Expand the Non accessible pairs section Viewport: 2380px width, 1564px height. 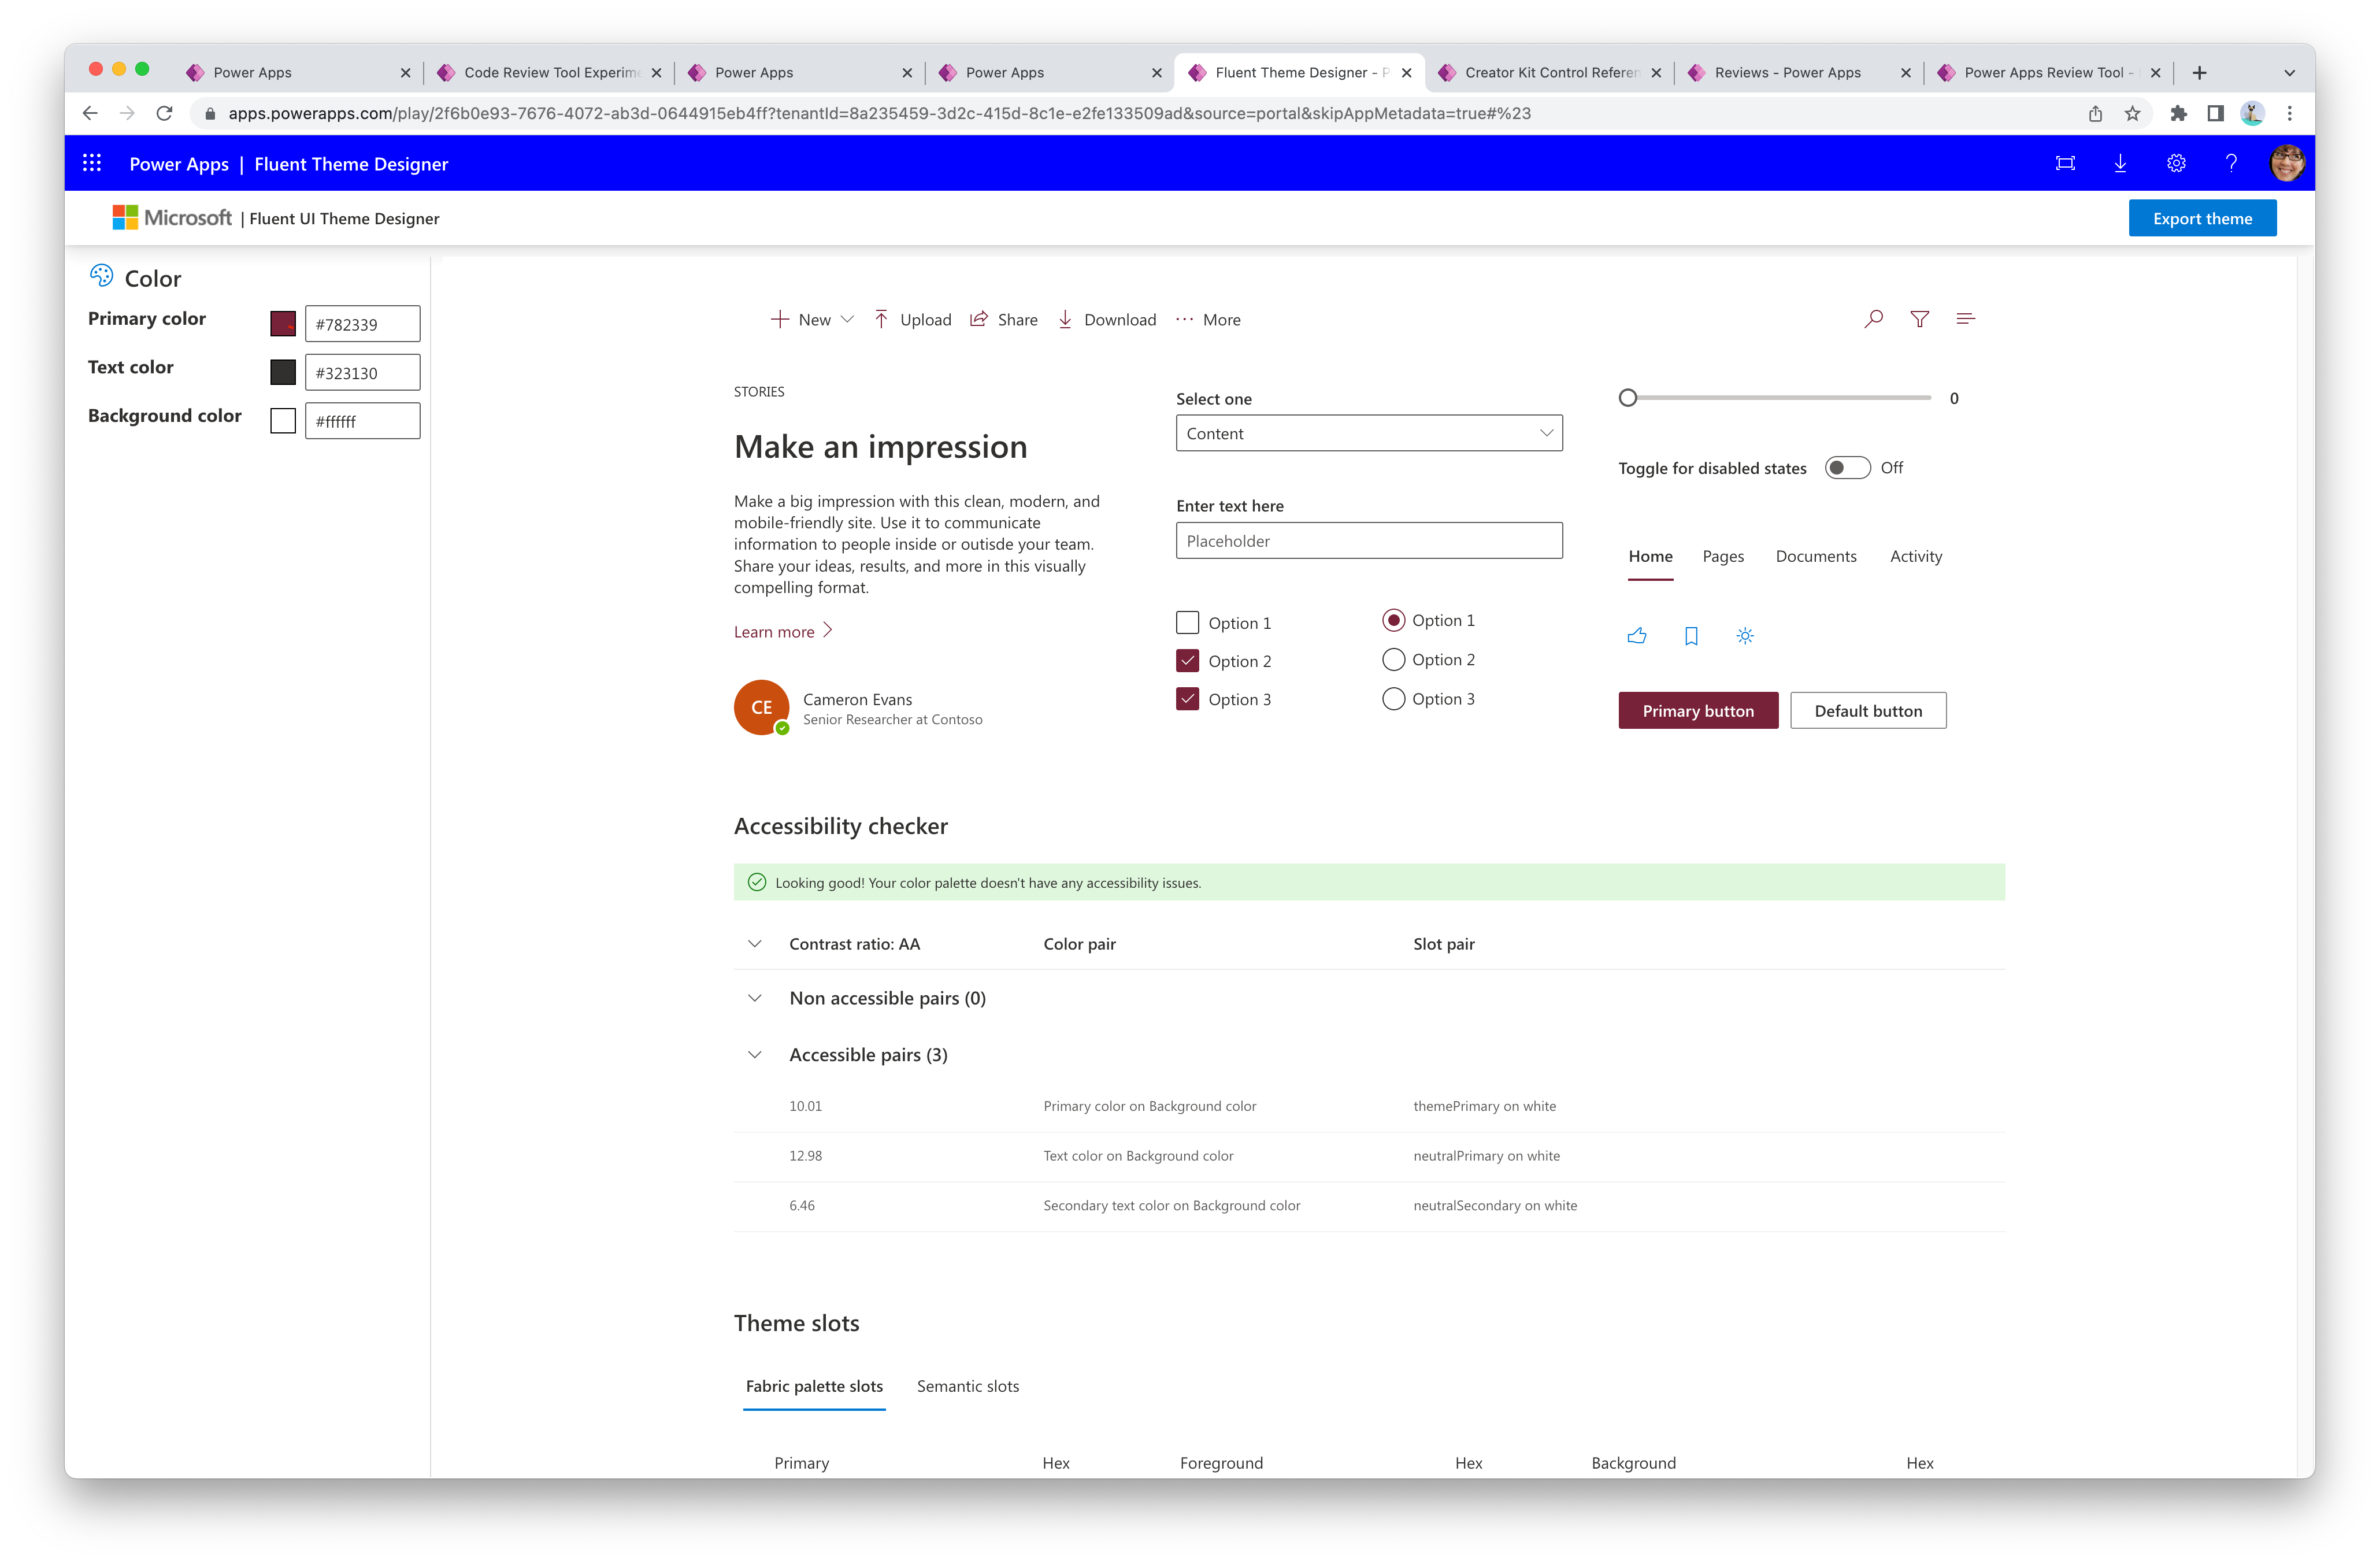tap(754, 996)
